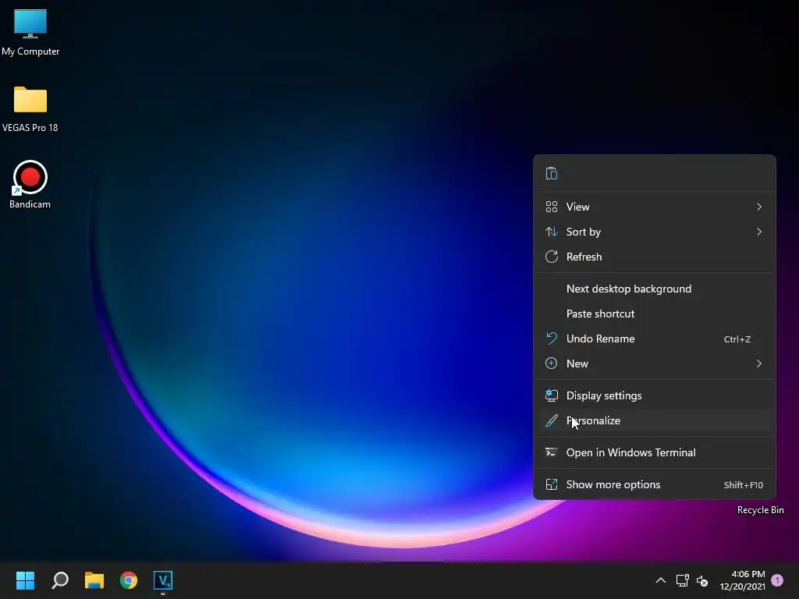The height and width of the screenshot is (599, 799).
Task: Switch to VEGAS Pro in the taskbar
Action: point(163,580)
